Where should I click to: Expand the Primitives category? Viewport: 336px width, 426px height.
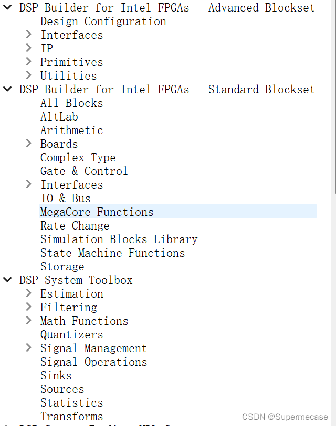(29, 62)
